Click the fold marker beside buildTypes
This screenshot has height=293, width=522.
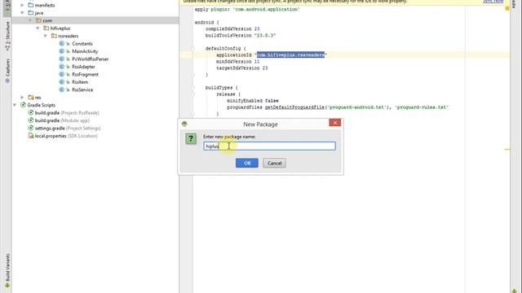coord(192,88)
